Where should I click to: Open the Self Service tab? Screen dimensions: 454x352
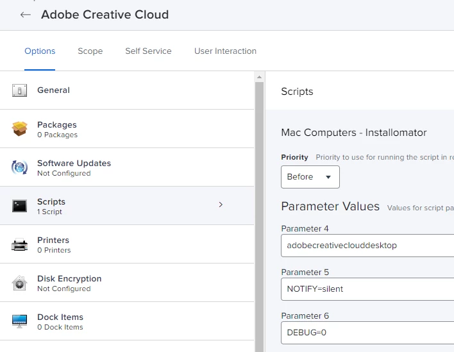[148, 51]
